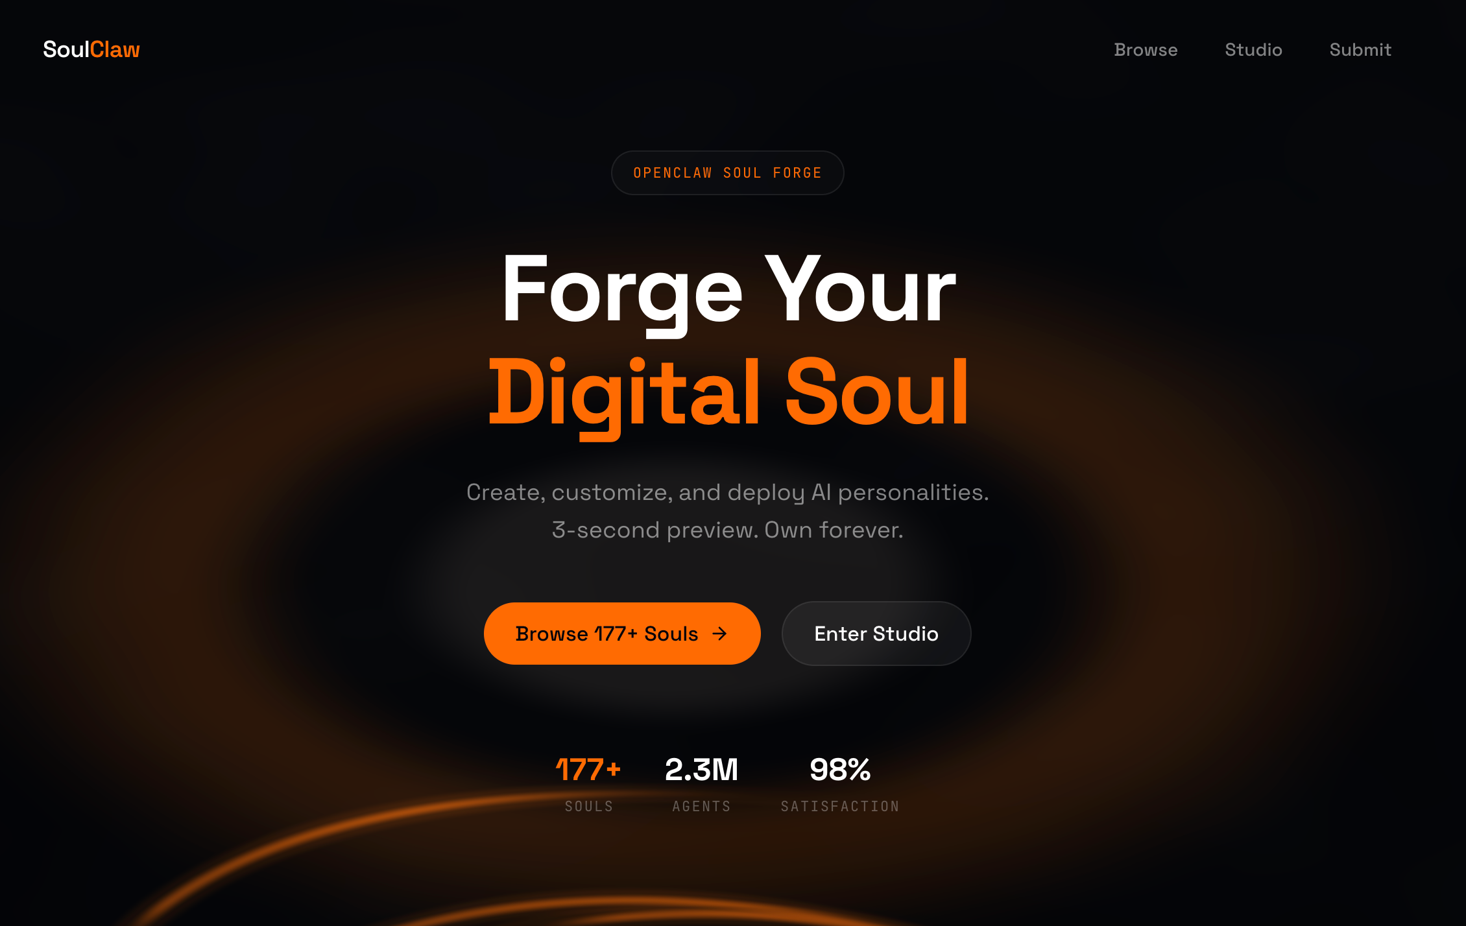
Task: Click the AGENTS stat label
Action: coord(701,806)
